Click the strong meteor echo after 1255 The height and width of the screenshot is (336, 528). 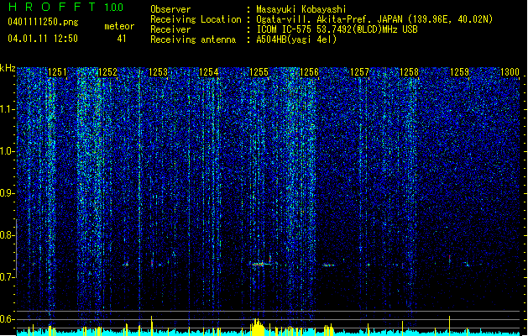[262, 264]
